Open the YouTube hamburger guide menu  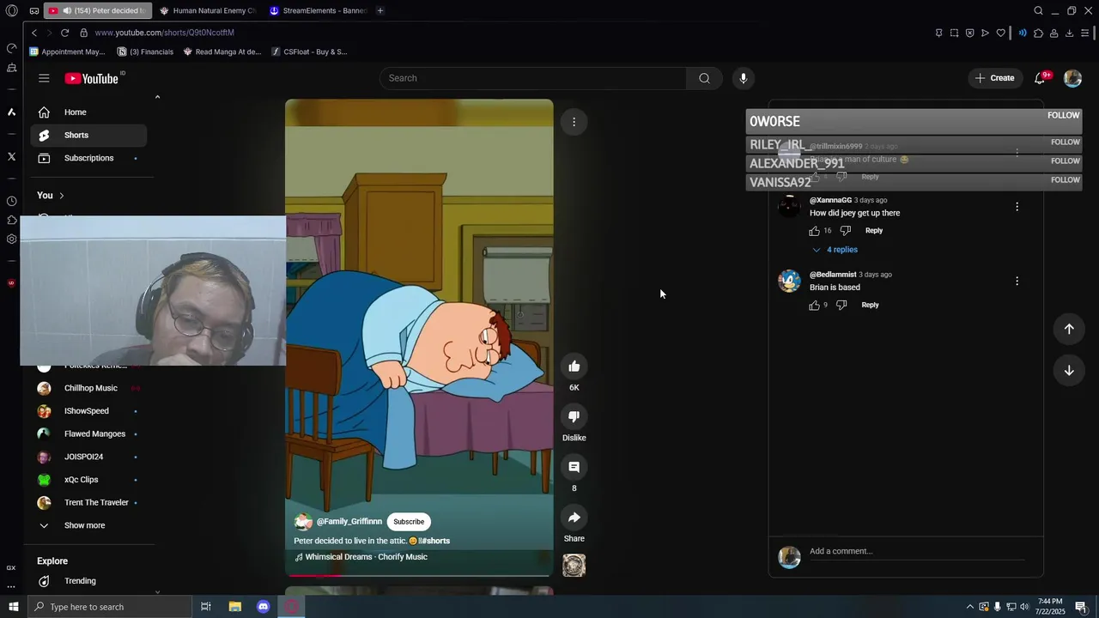coord(44,78)
